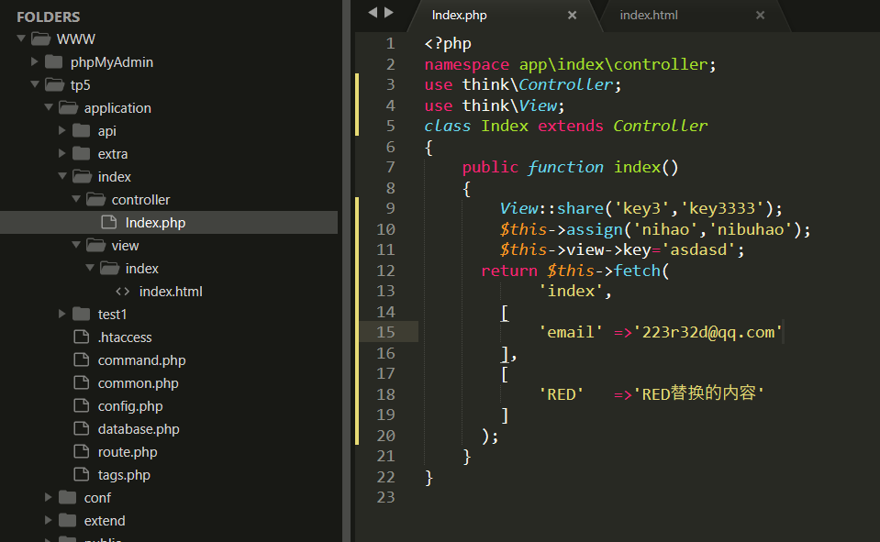Click the phpMyAdmin folder icon
This screenshot has width=880, height=542.
(53, 61)
